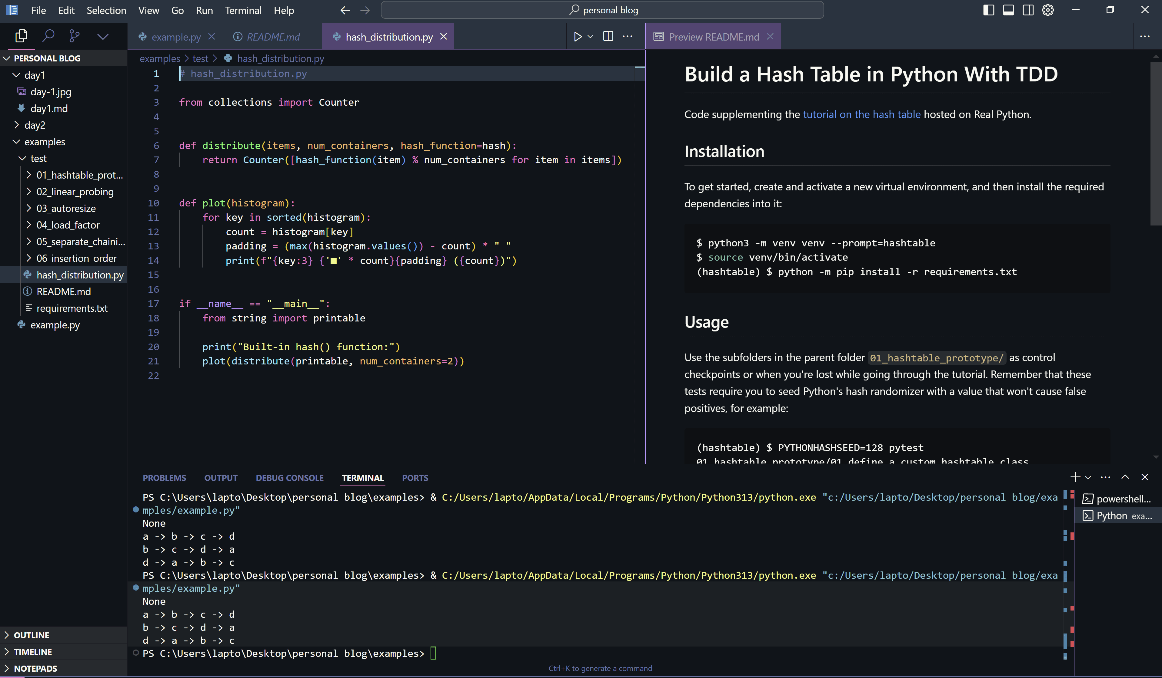Open the run button dropdown arrow

590,36
